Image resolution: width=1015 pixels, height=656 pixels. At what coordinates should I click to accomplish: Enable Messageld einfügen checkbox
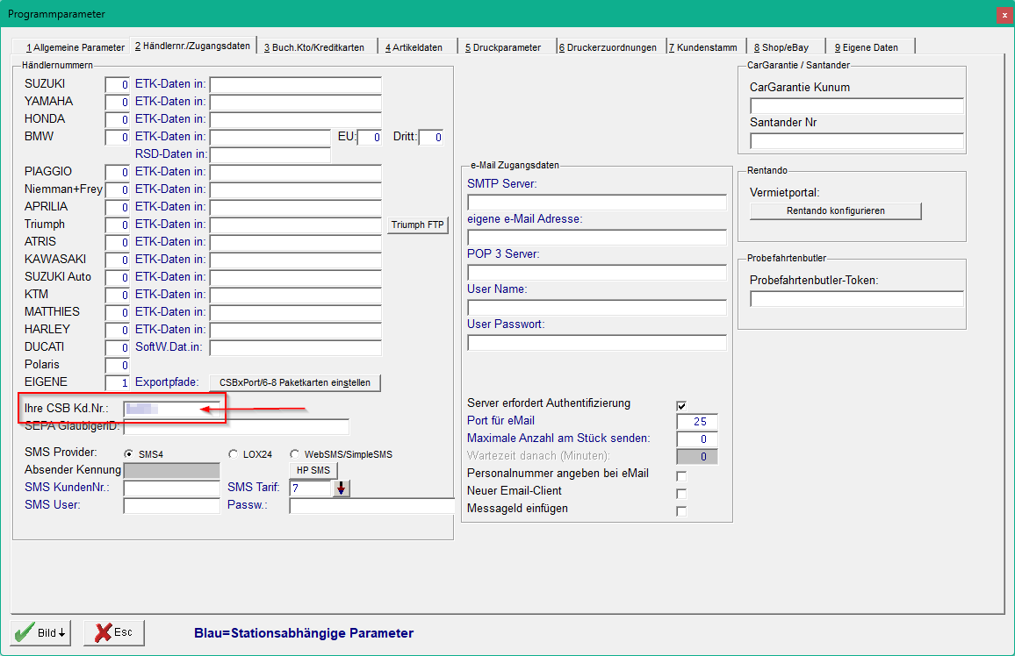[681, 511]
